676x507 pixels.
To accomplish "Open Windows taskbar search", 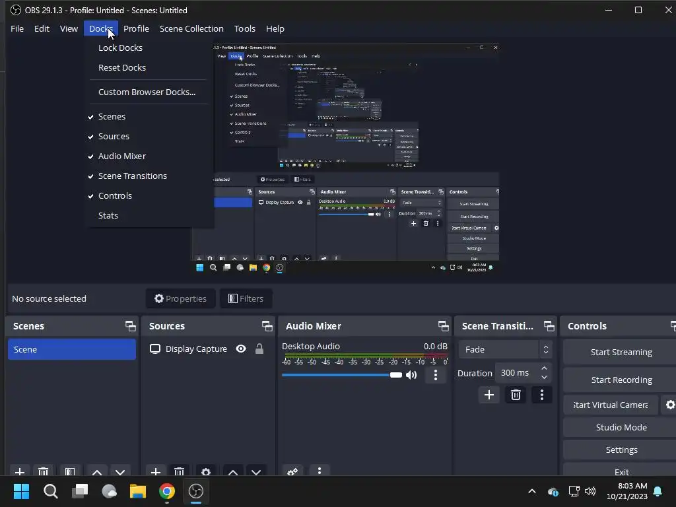I will coord(50,491).
